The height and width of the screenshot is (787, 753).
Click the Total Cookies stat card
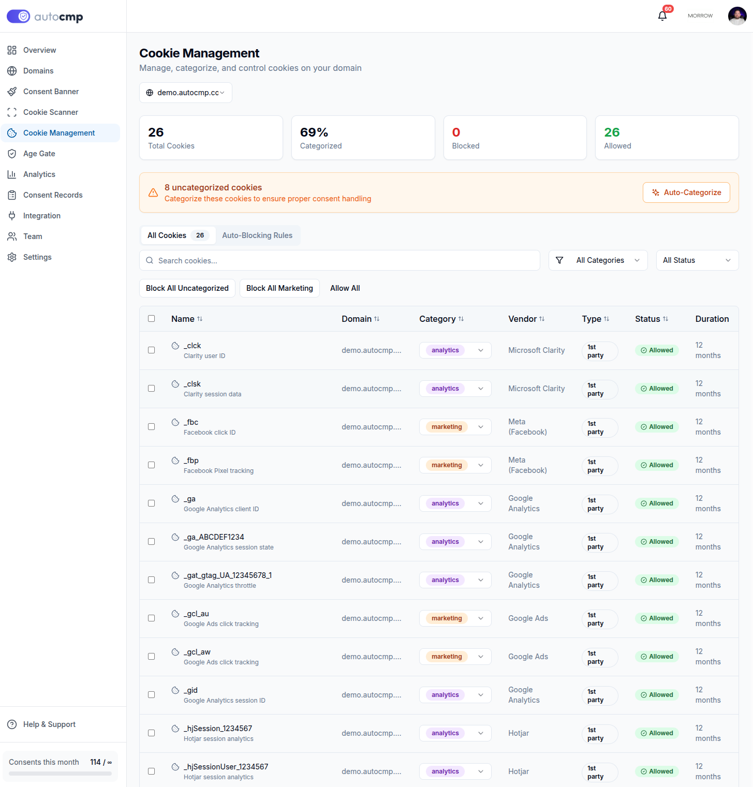click(x=211, y=138)
